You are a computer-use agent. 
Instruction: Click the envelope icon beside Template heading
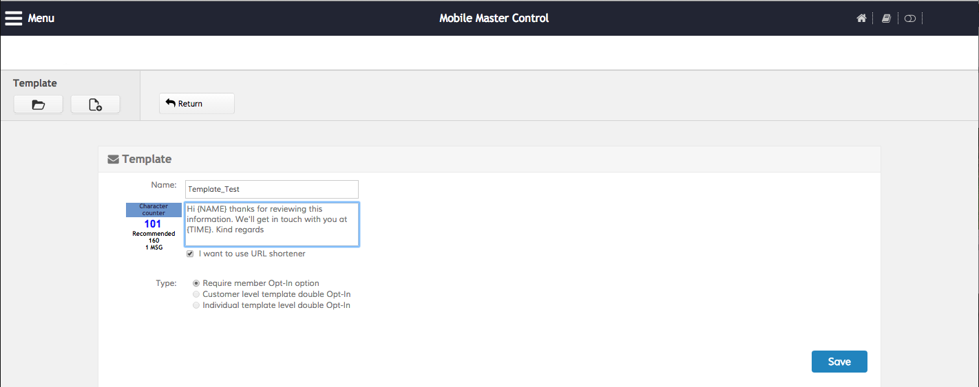point(113,159)
